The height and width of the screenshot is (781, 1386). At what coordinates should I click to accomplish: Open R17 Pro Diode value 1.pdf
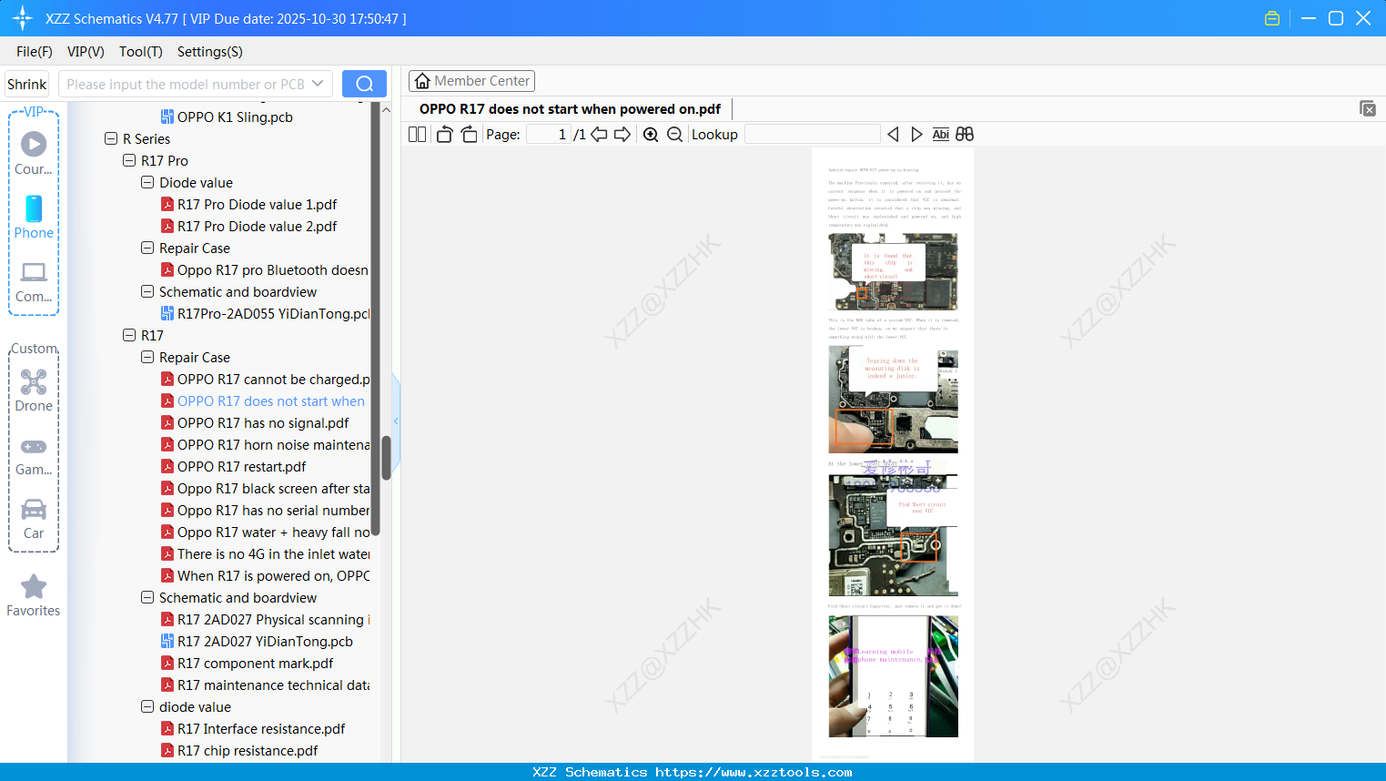[x=257, y=205]
